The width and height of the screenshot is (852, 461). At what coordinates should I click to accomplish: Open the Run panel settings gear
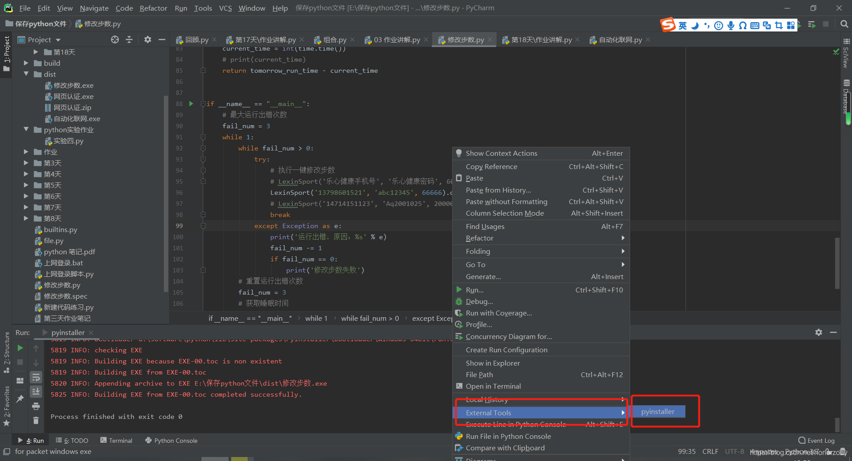click(x=819, y=332)
